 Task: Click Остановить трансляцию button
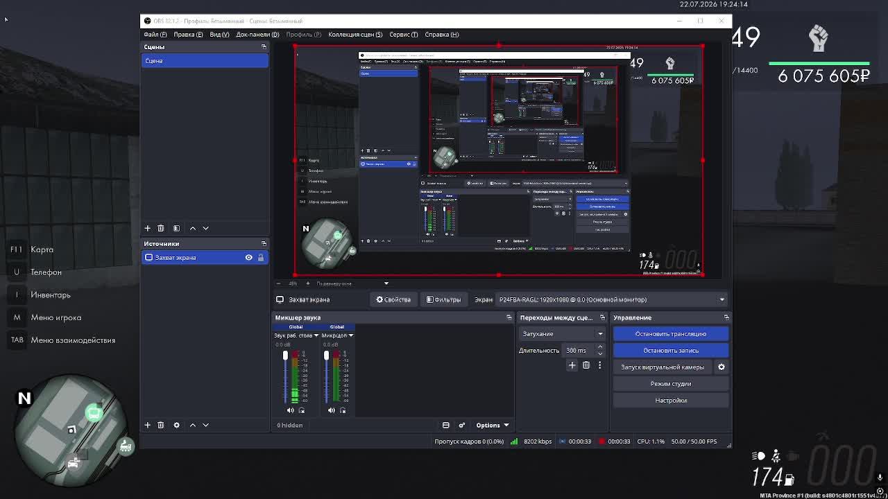pyautogui.click(x=671, y=334)
